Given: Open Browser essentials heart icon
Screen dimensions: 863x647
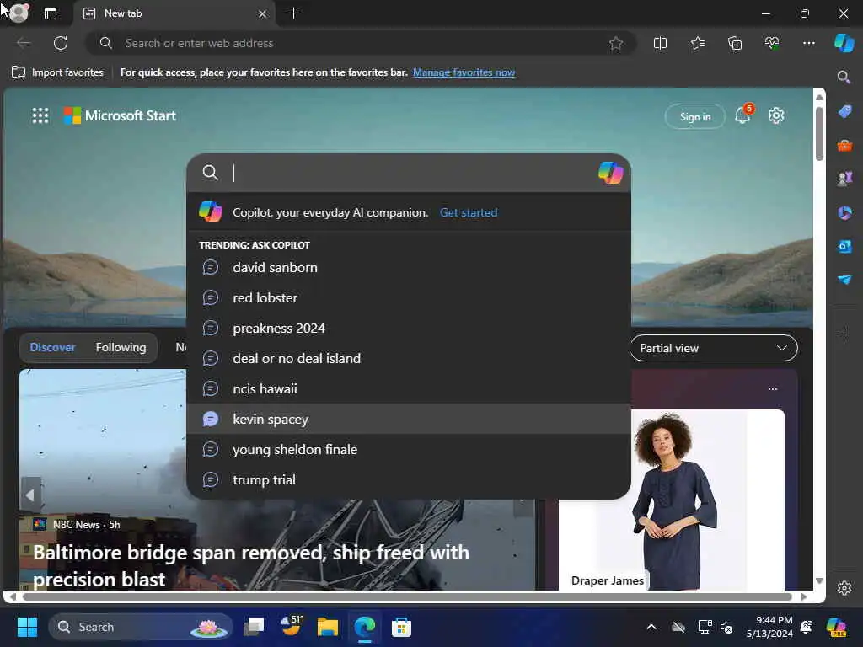Looking at the screenshot, I should pyautogui.click(x=772, y=43).
